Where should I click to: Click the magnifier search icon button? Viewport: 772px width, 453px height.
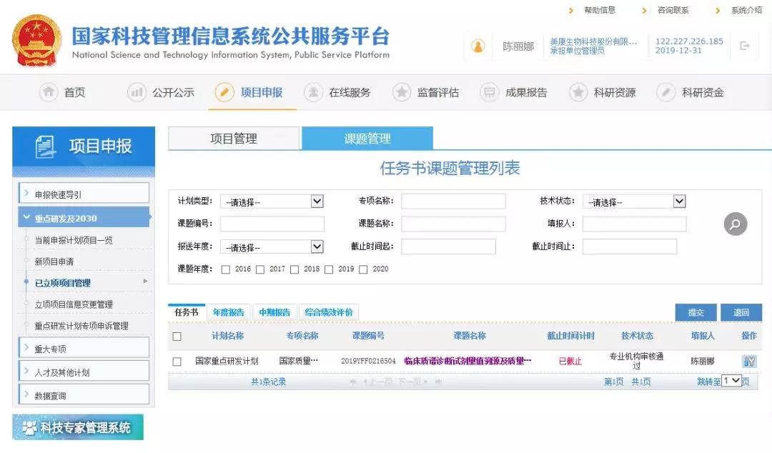735,224
